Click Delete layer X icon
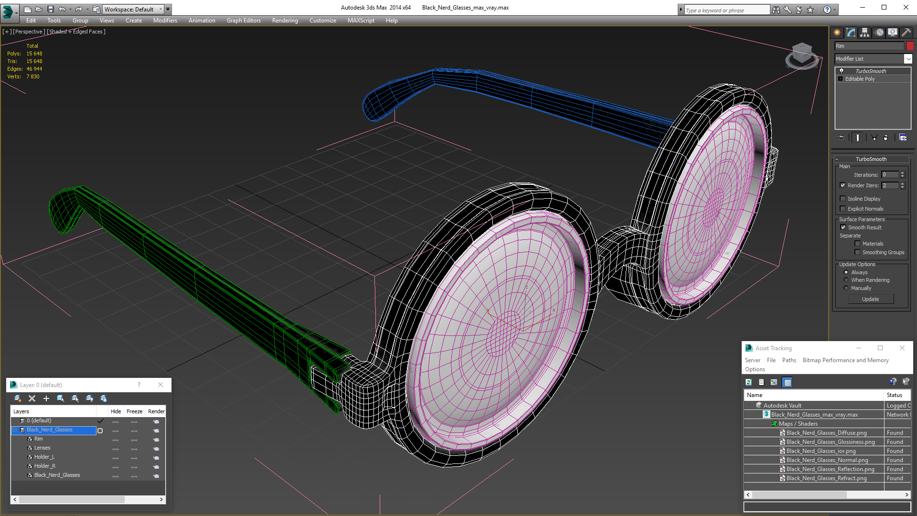This screenshot has height=516, width=917. tap(32, 398)
